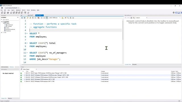Click the editor vertical scrollbar

pos(123,30)
